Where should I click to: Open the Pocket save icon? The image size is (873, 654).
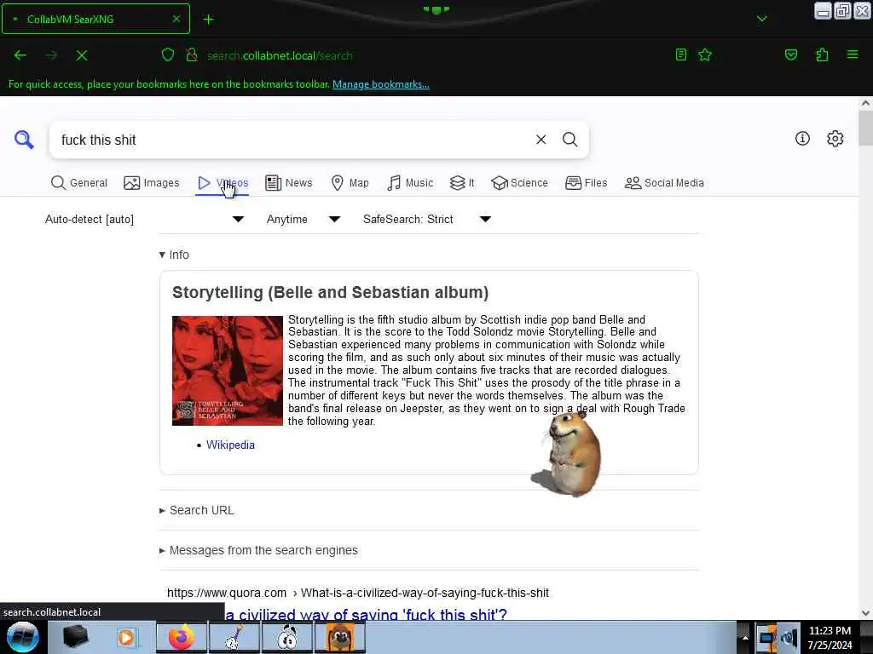(790, 54)
